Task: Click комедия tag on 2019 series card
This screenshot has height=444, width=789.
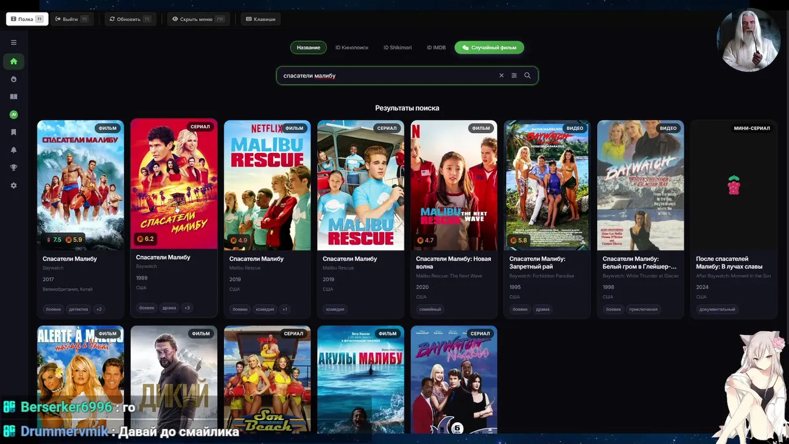Action: tap(335, 309)
